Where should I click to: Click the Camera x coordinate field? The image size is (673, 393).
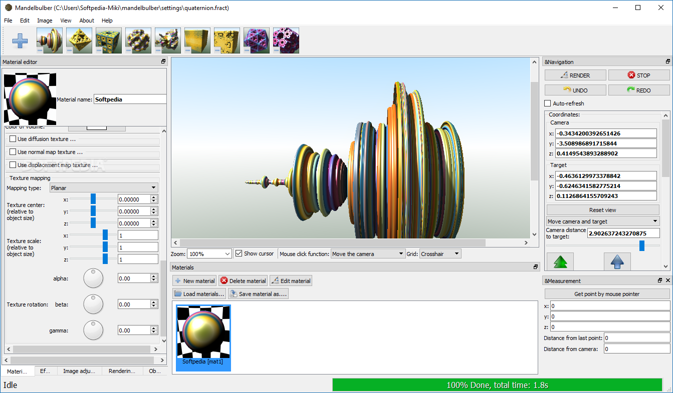pyautogui.click(x=606, y=133)
